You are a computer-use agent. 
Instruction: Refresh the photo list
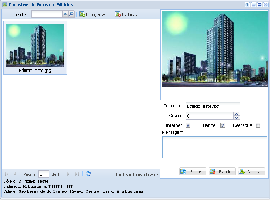pos(88,174)
